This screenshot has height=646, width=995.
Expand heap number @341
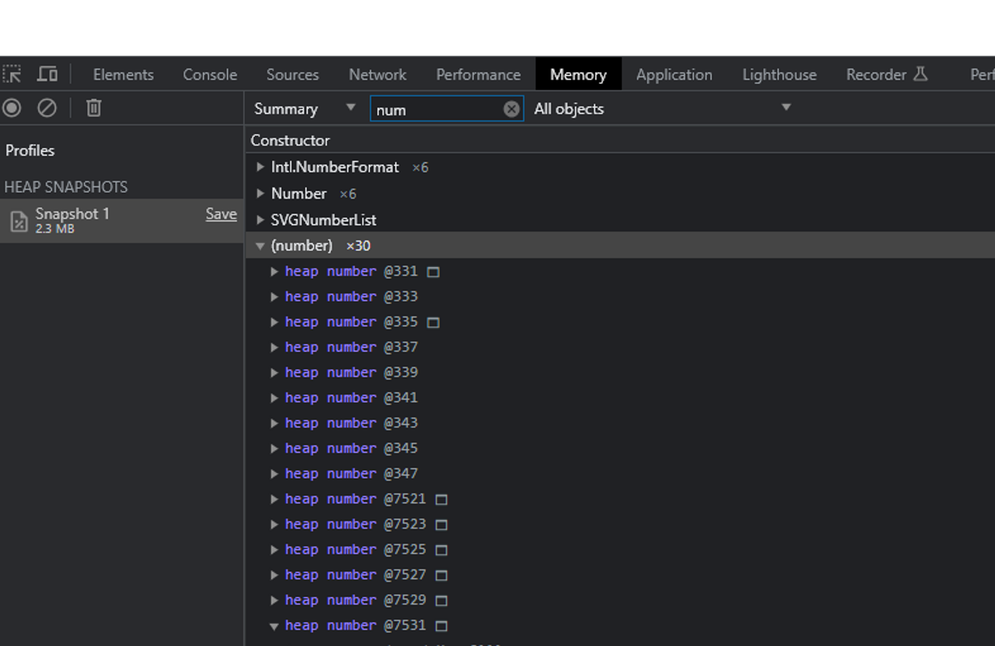coord(274,398)
